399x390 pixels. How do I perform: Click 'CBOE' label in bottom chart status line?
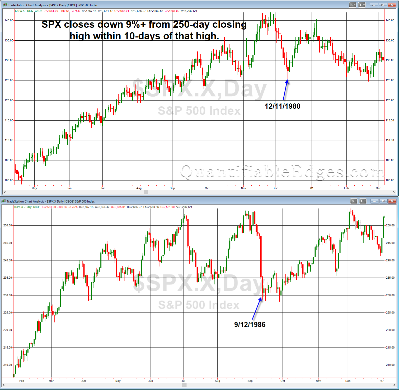[x=37, y=207]
